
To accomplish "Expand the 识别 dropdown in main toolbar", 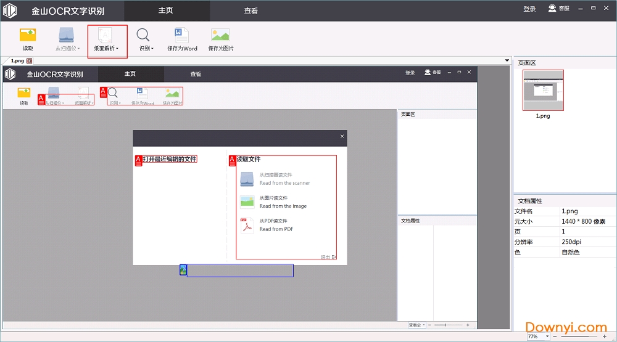I will (x=146, y=48).
